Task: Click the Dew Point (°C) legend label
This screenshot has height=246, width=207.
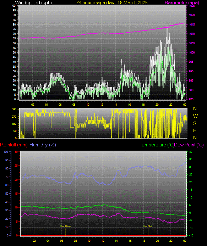Action: click(x=189, y=145)
